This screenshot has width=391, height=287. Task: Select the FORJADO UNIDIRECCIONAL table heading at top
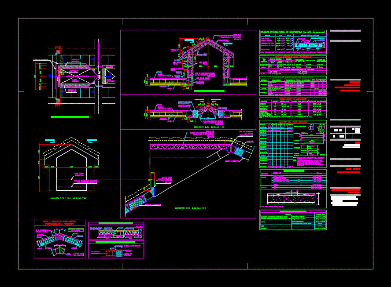[x=293, y=32]
